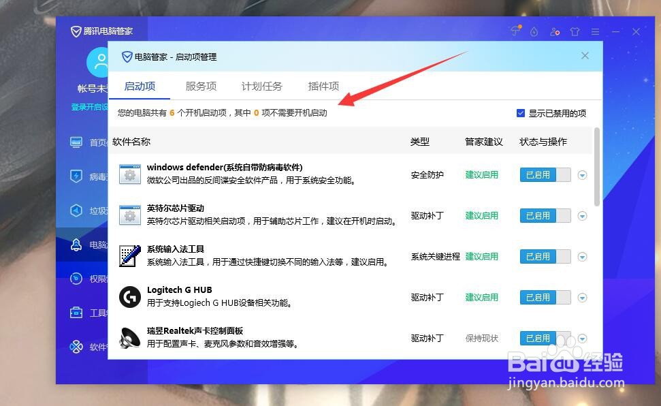Open virus scan lightning shield icon
The image size is (661, 406).
[76, 176]
